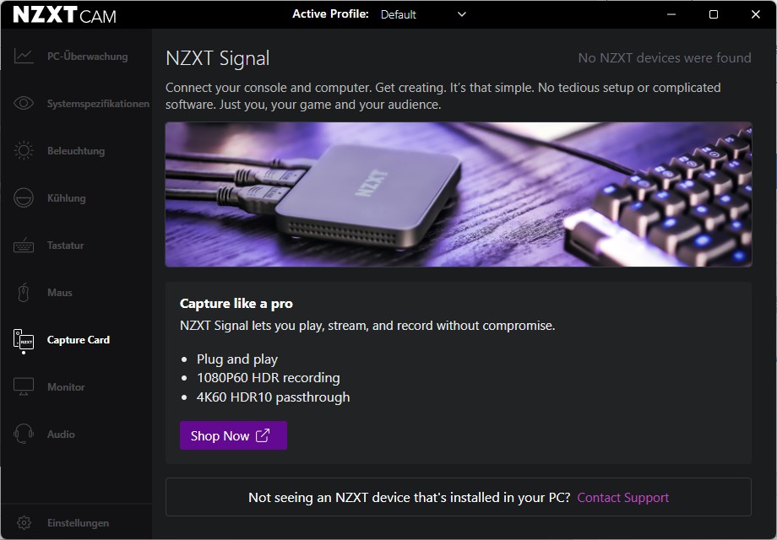This screenshot has height=540, width=777.
Task: Click the NZXT CAM logo
Action: 65,14
